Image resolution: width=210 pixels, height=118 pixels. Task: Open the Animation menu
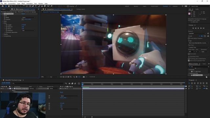pos(30,4)
